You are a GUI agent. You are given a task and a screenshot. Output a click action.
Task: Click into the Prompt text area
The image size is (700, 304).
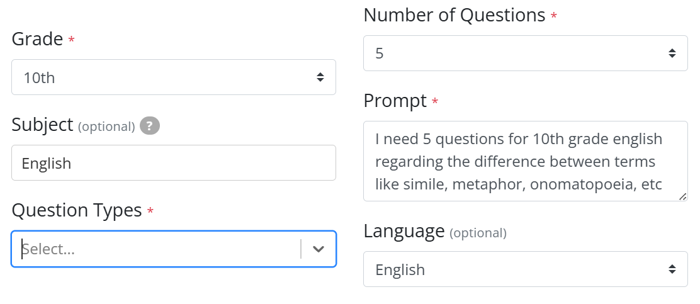click(526, 161)
